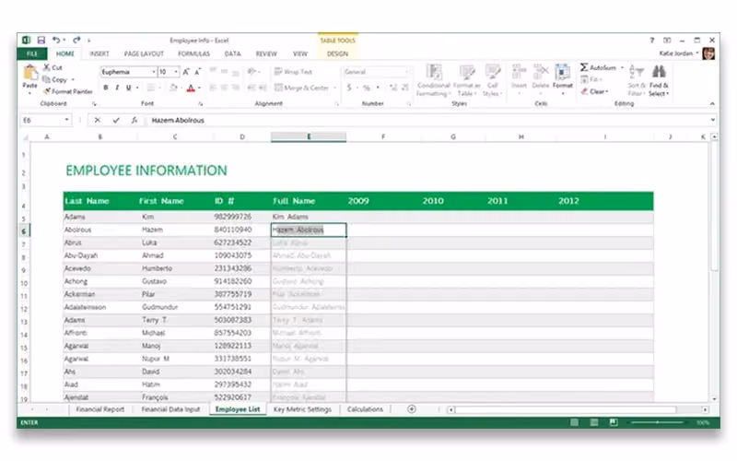
Task: Adjust the zoom slider in status bar
Action: point(658,422)
